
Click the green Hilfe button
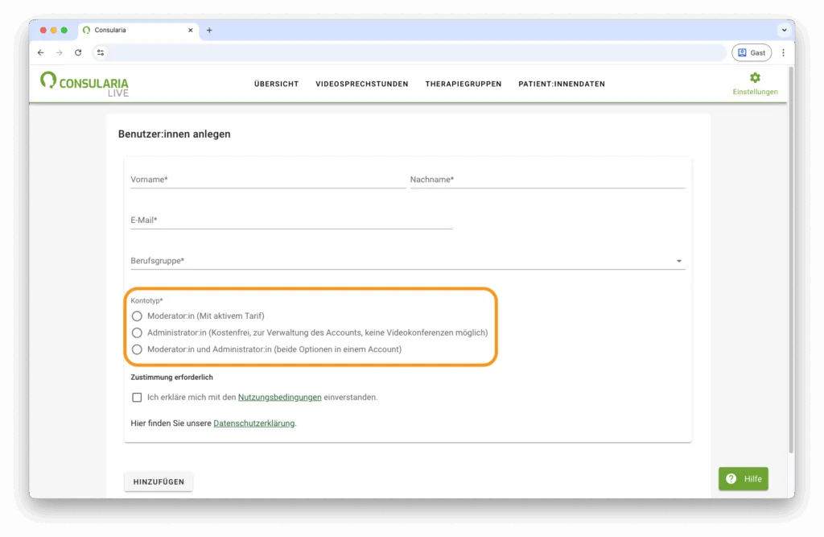pyautogui.click(x=743, y=478)
